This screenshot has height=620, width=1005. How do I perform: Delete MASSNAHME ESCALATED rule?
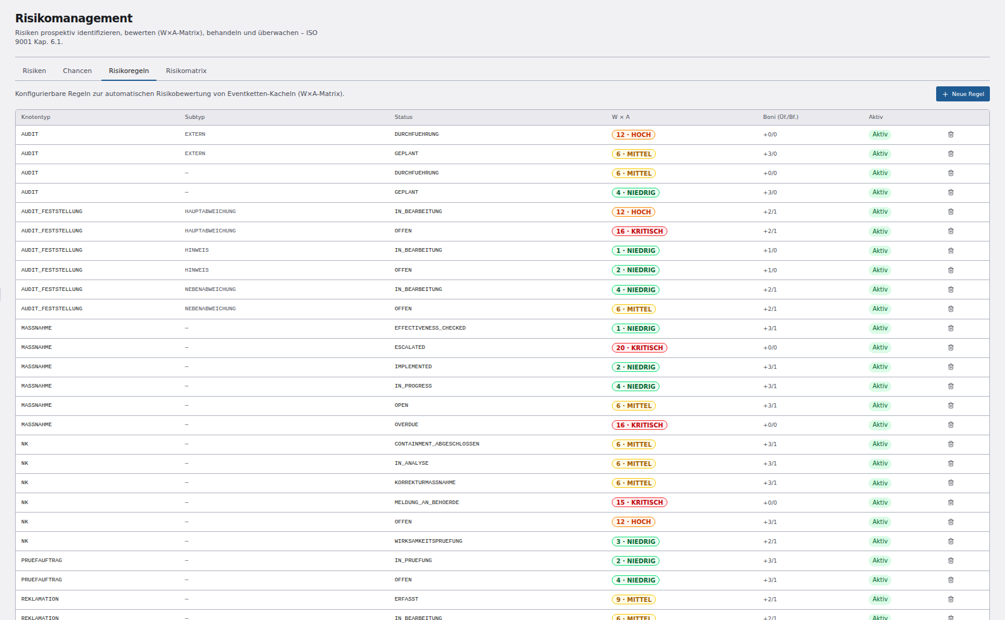[951, 348]
